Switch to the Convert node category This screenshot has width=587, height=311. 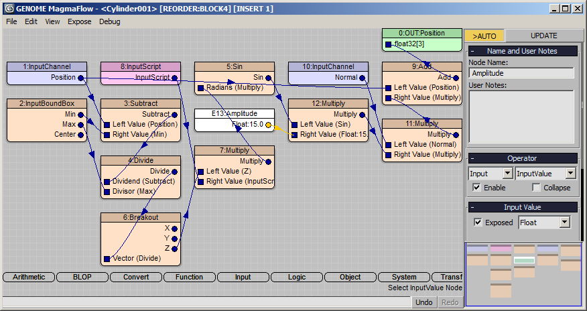pos(136,277)
